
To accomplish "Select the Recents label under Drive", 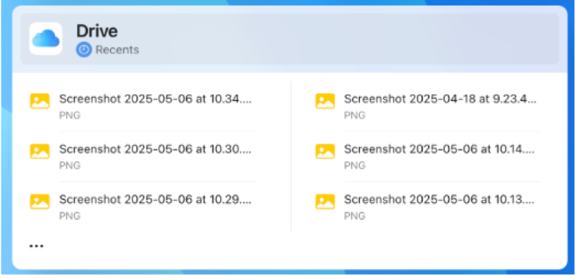I will point(117,50).
